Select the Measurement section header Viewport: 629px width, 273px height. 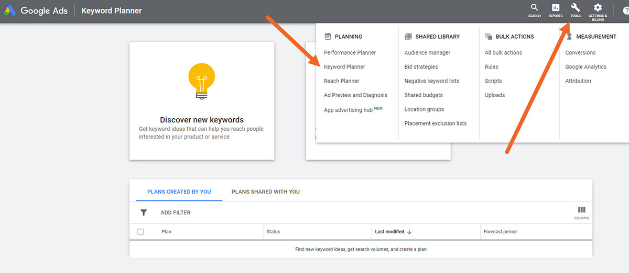point(591,37)
